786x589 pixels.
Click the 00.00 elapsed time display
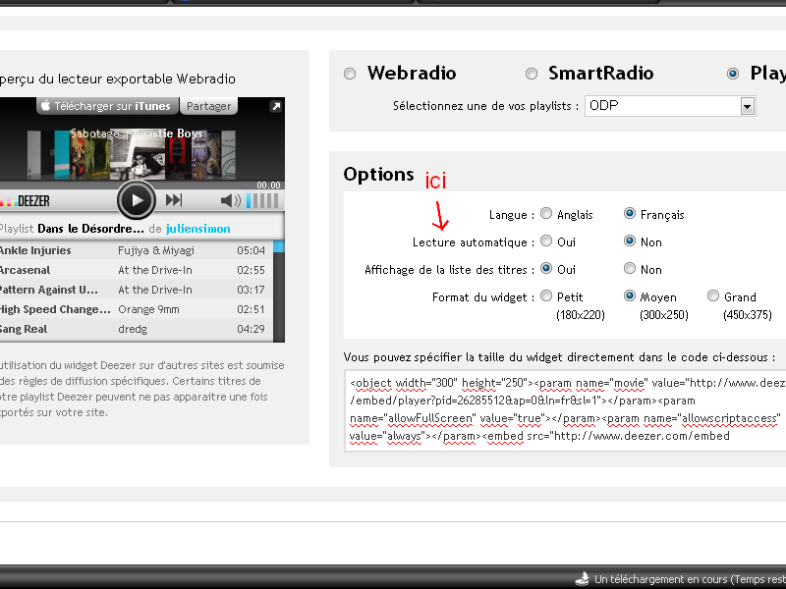pos(268,185)
